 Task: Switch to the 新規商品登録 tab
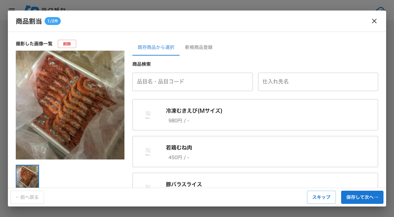point(199,47)
